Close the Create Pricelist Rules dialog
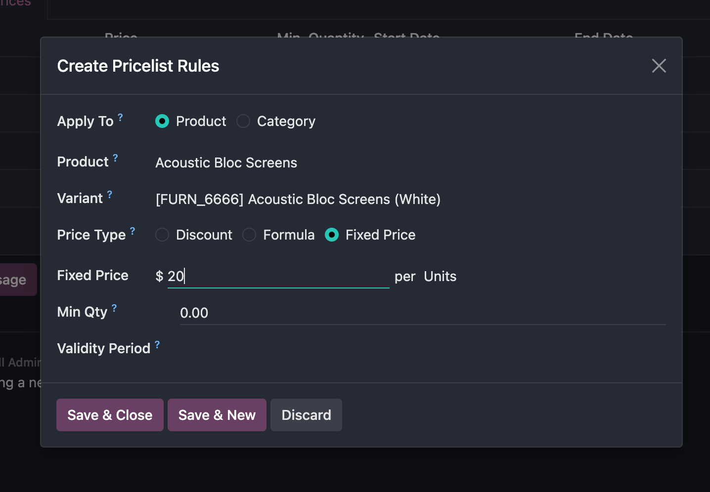This screenshot has width=710, height=492. click(659, 66)
